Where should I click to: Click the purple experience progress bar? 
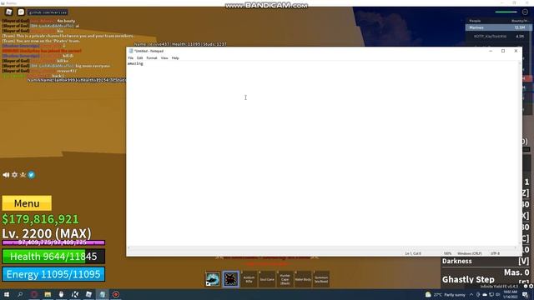tap(53, 242)
